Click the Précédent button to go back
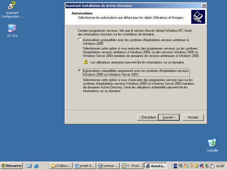 147,117
